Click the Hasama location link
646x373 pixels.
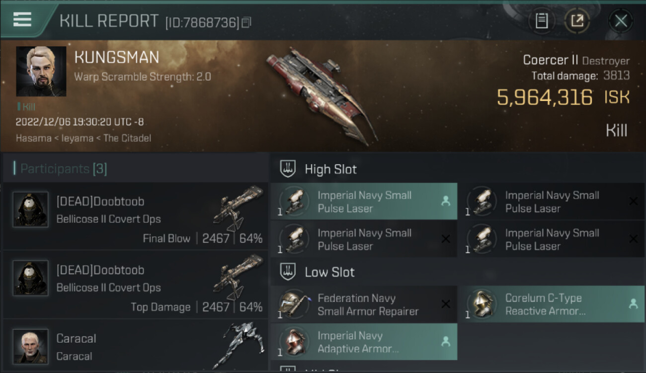(x=32, y=138)
